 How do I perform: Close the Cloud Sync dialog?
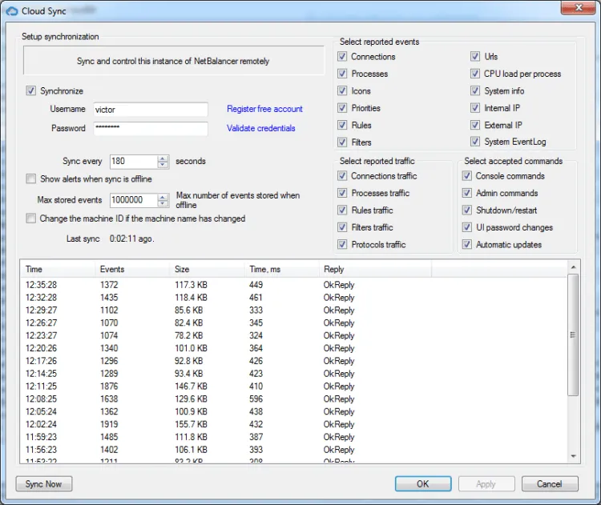coord(578,7)
